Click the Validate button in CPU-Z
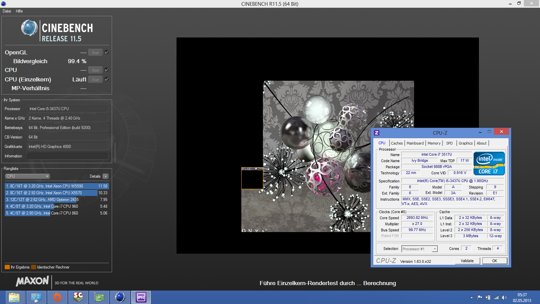 coord(467,261)
